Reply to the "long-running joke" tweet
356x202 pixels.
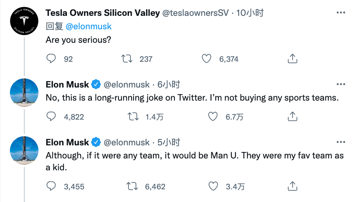click(x=52, y=116)
